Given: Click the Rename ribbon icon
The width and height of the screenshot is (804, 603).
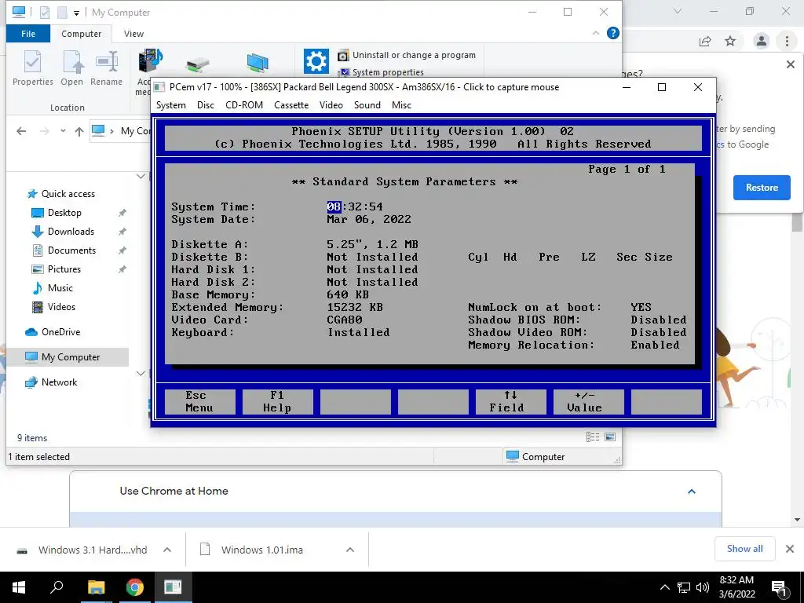Looking at the screenshot, I should point(106,68).
